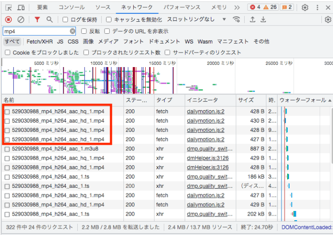
Task: Tick checkbox of the 186 kB .ts row
Action: pos(7,177)
